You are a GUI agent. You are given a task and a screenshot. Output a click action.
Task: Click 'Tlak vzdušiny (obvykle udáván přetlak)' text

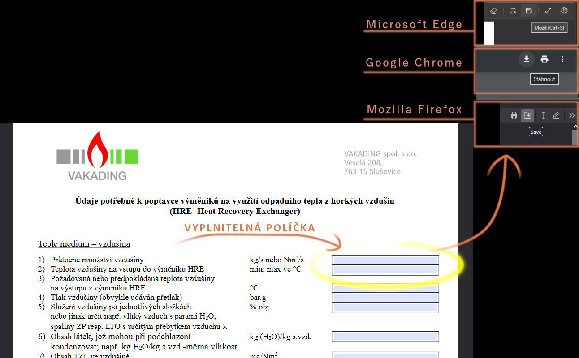point(117,297)
